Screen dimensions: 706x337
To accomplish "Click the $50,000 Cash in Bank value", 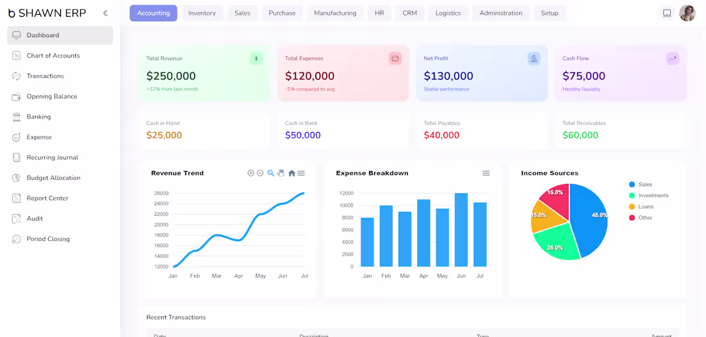I will 303,135.
